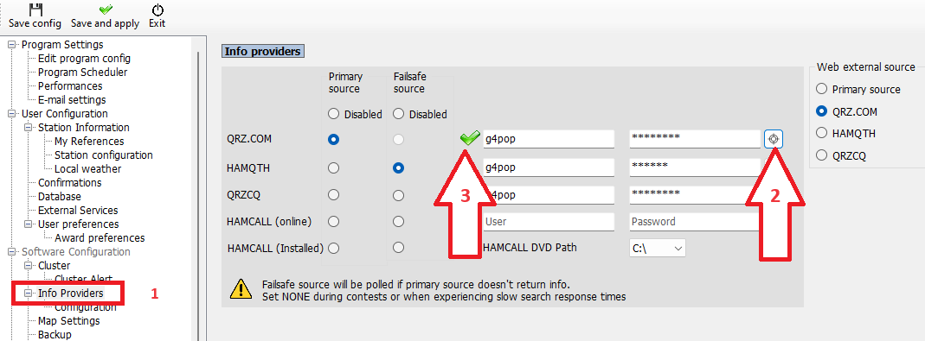The height and width of the screenshot is (341, 925).
Task: Collapse the Station Information tree node
Action: pyautogui.click(x=28, y=127)
